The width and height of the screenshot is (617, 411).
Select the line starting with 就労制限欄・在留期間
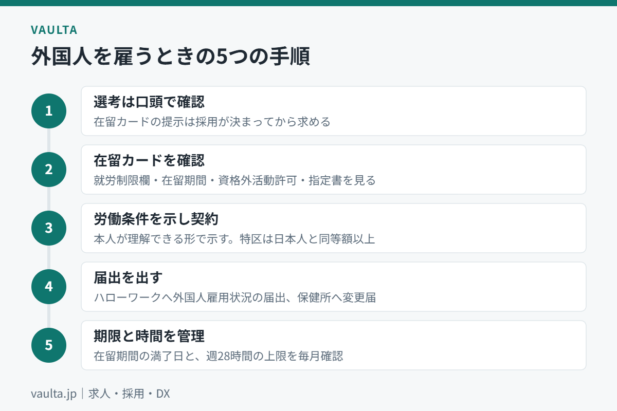[x=234, y=180]
